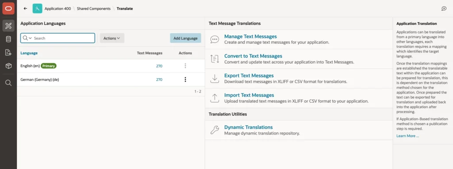Open the Gallery cube sidebar icon

coord(8,66)
